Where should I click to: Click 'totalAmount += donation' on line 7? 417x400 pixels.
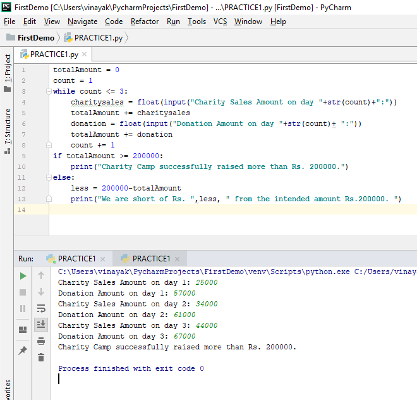(121, 134)
